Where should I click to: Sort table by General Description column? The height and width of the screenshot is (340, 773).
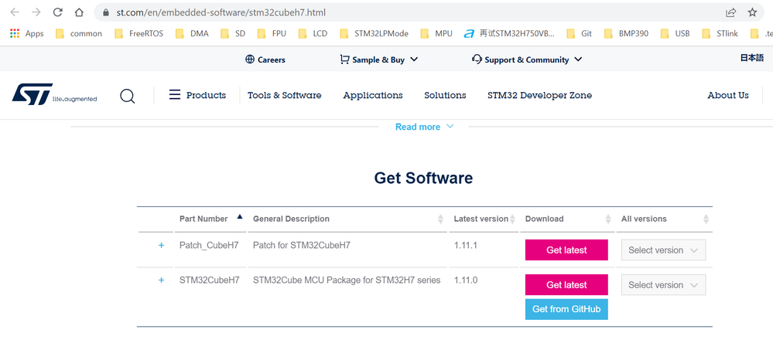click(347, 219)
